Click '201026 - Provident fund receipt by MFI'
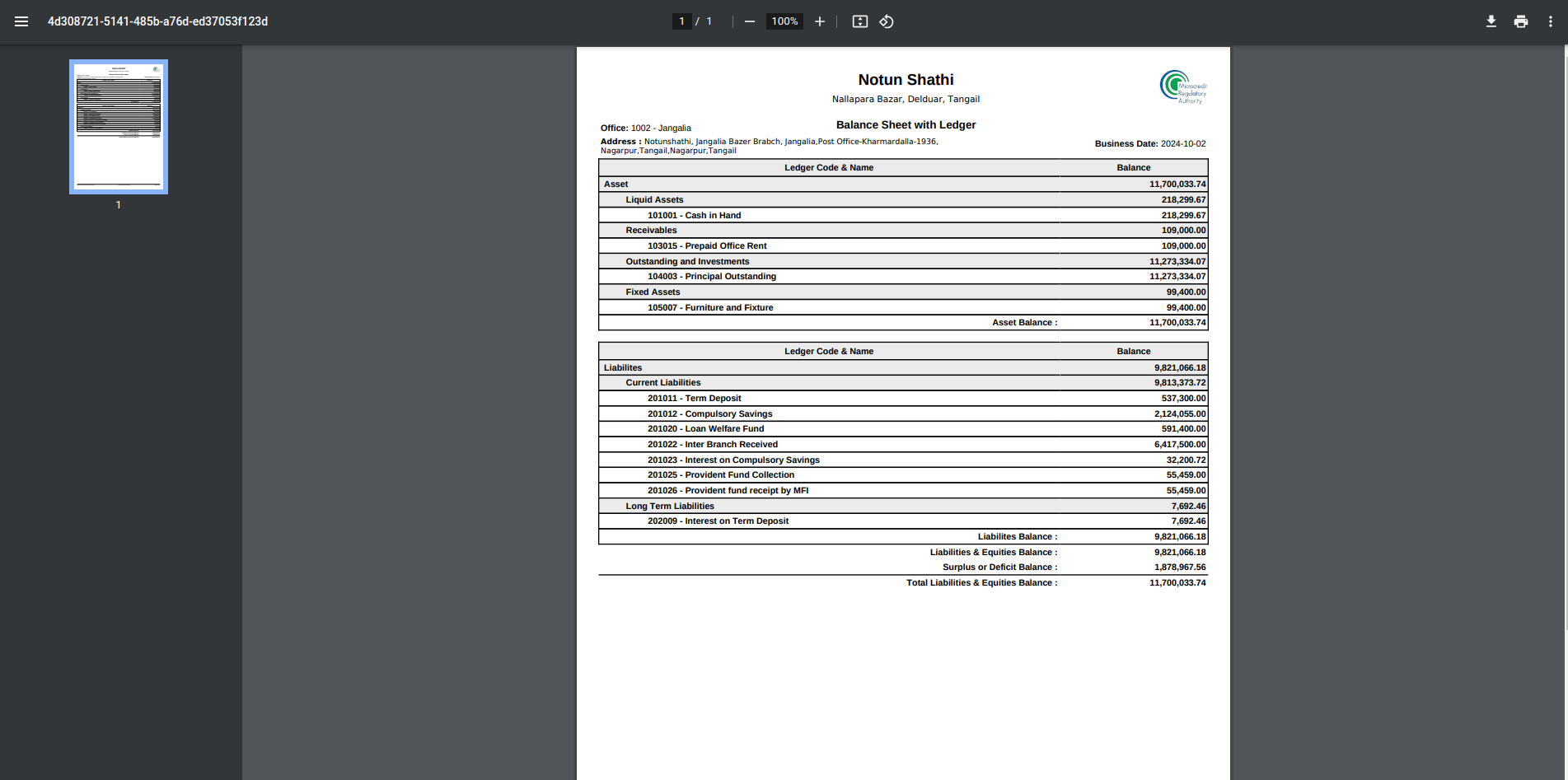 coord(728,491)
